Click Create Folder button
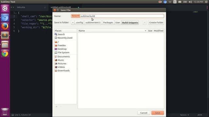 (x=156, y=22)
